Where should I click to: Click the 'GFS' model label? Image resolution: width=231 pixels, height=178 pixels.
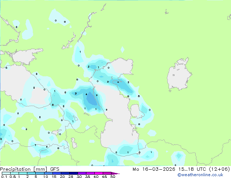tap(55, 169)
